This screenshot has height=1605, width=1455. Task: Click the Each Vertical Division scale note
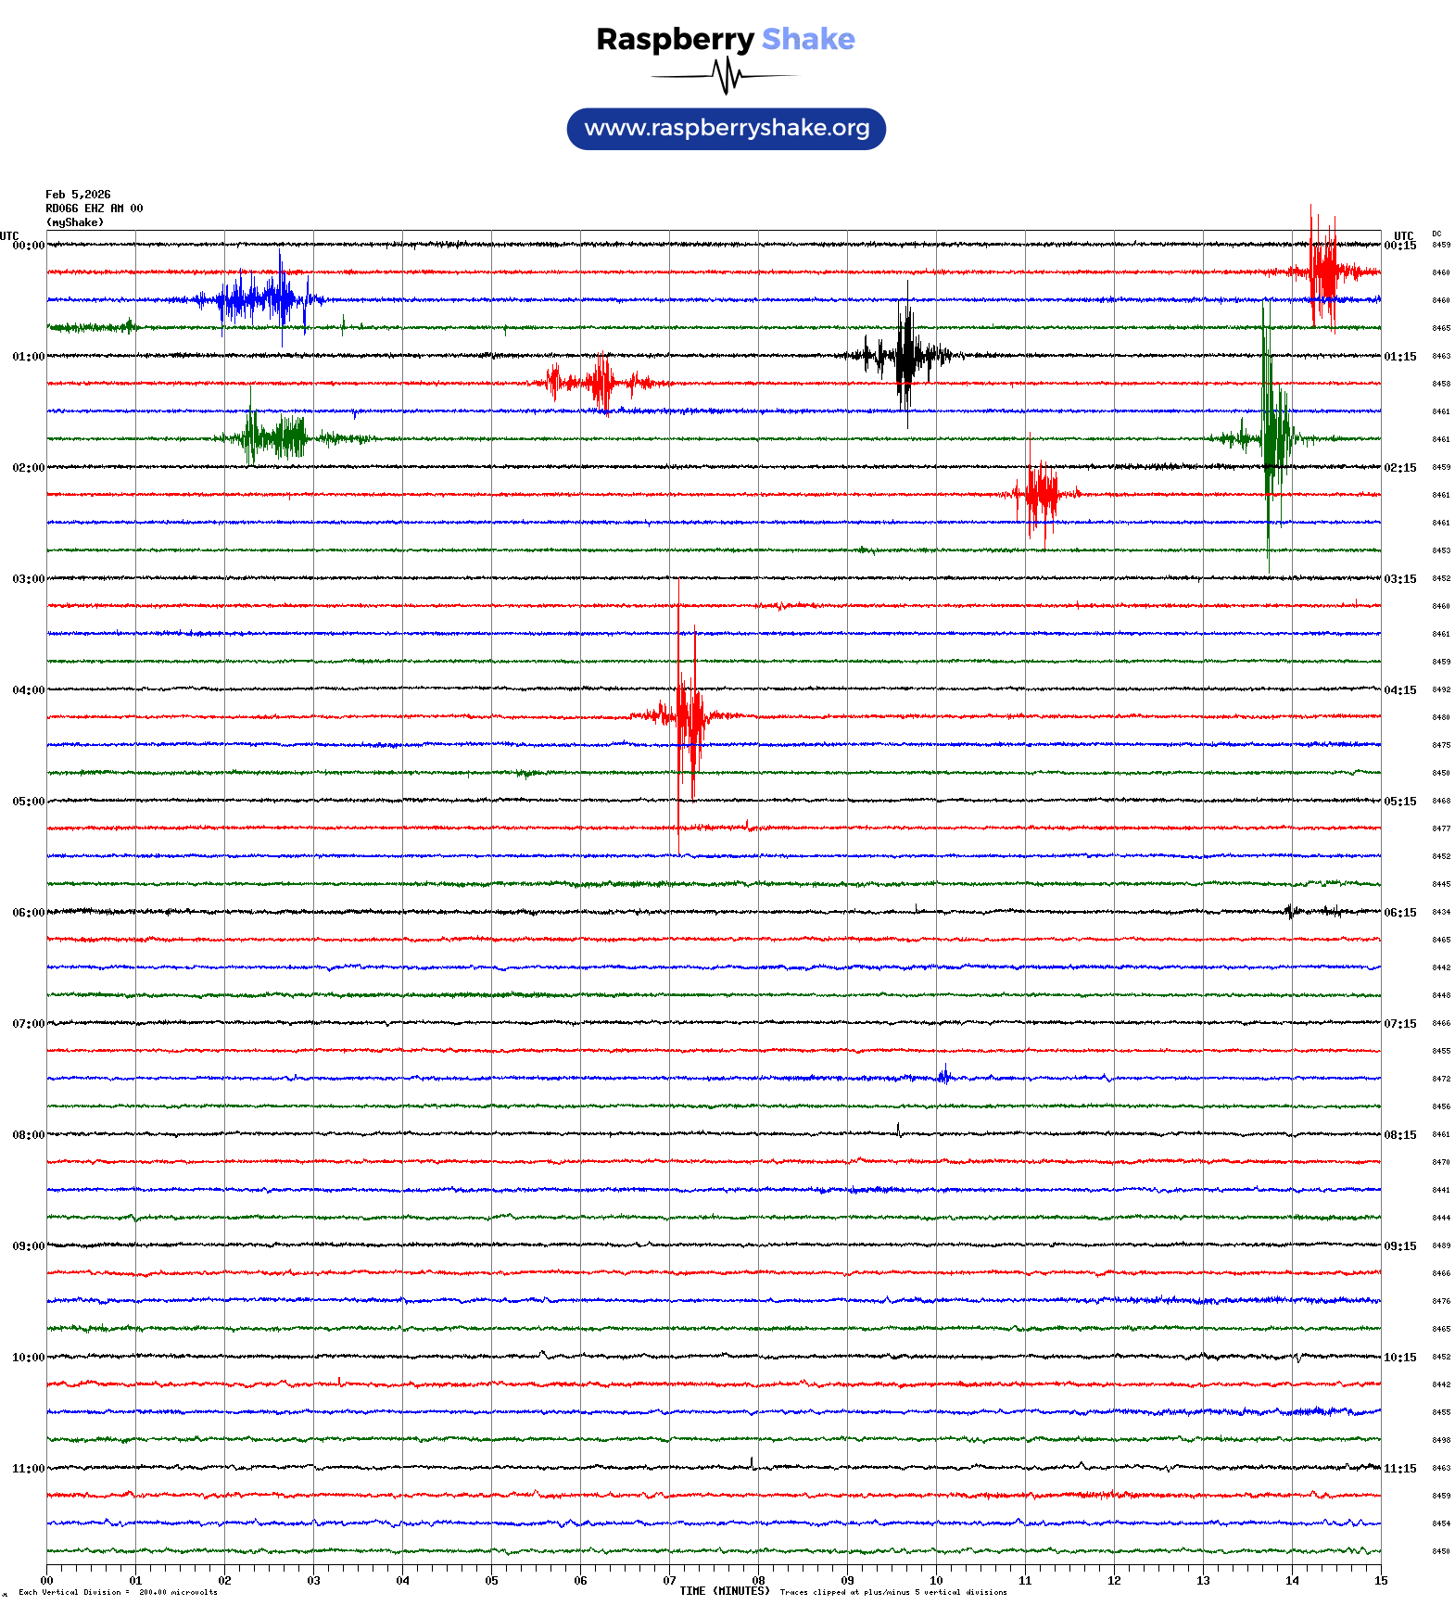[118, 1593]
